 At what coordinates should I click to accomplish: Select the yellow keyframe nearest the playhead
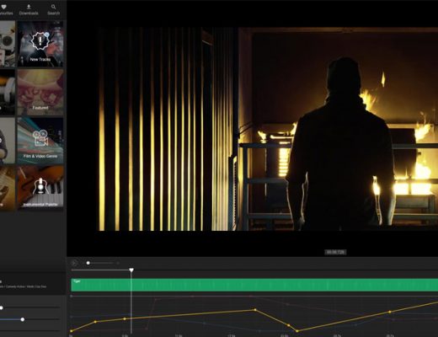tap(125, 318)
